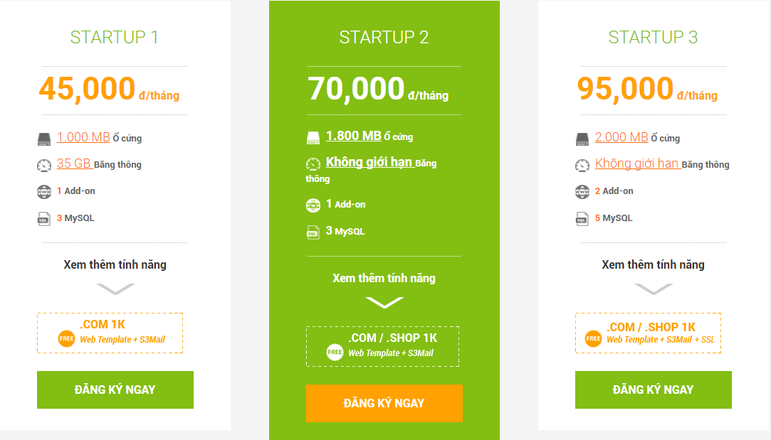Click the www Add-on globe icon in Startup 1
Image resolution: width=771 pixels, height=440 pixels.
44,191
